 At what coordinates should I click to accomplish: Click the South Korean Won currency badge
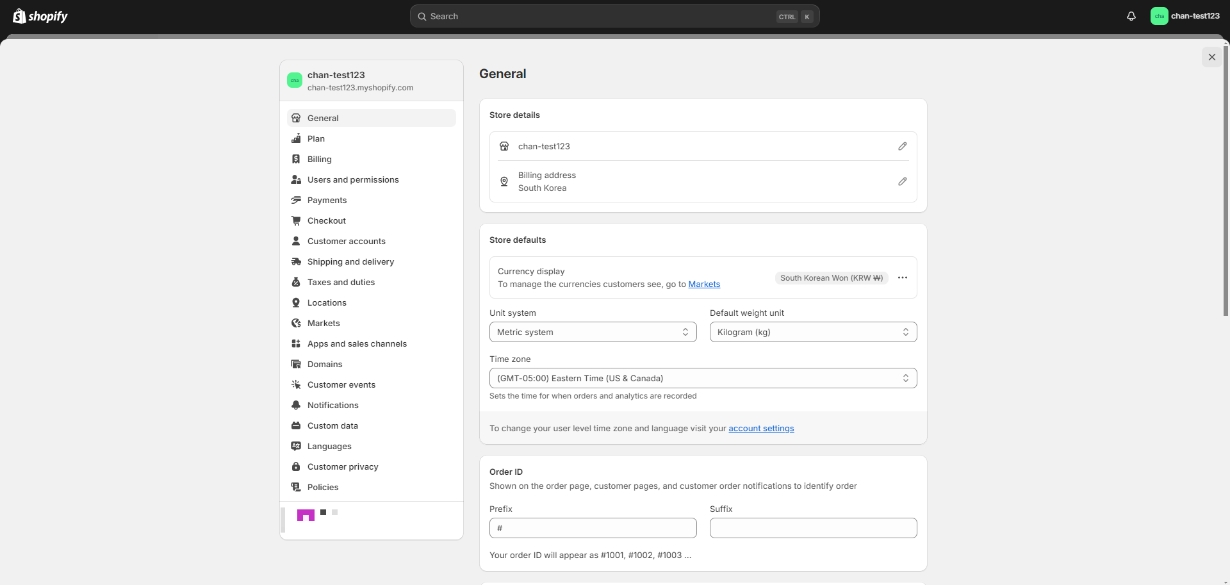click(x=832, y=277)
